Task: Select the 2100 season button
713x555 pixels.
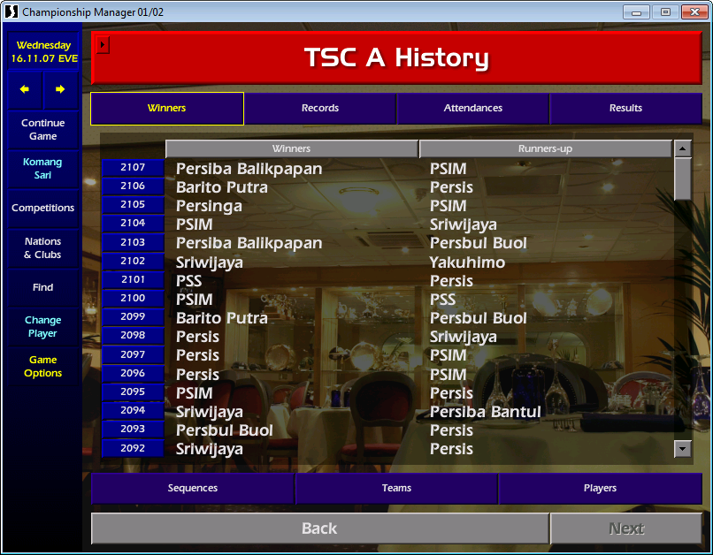Action: [133, 299]
